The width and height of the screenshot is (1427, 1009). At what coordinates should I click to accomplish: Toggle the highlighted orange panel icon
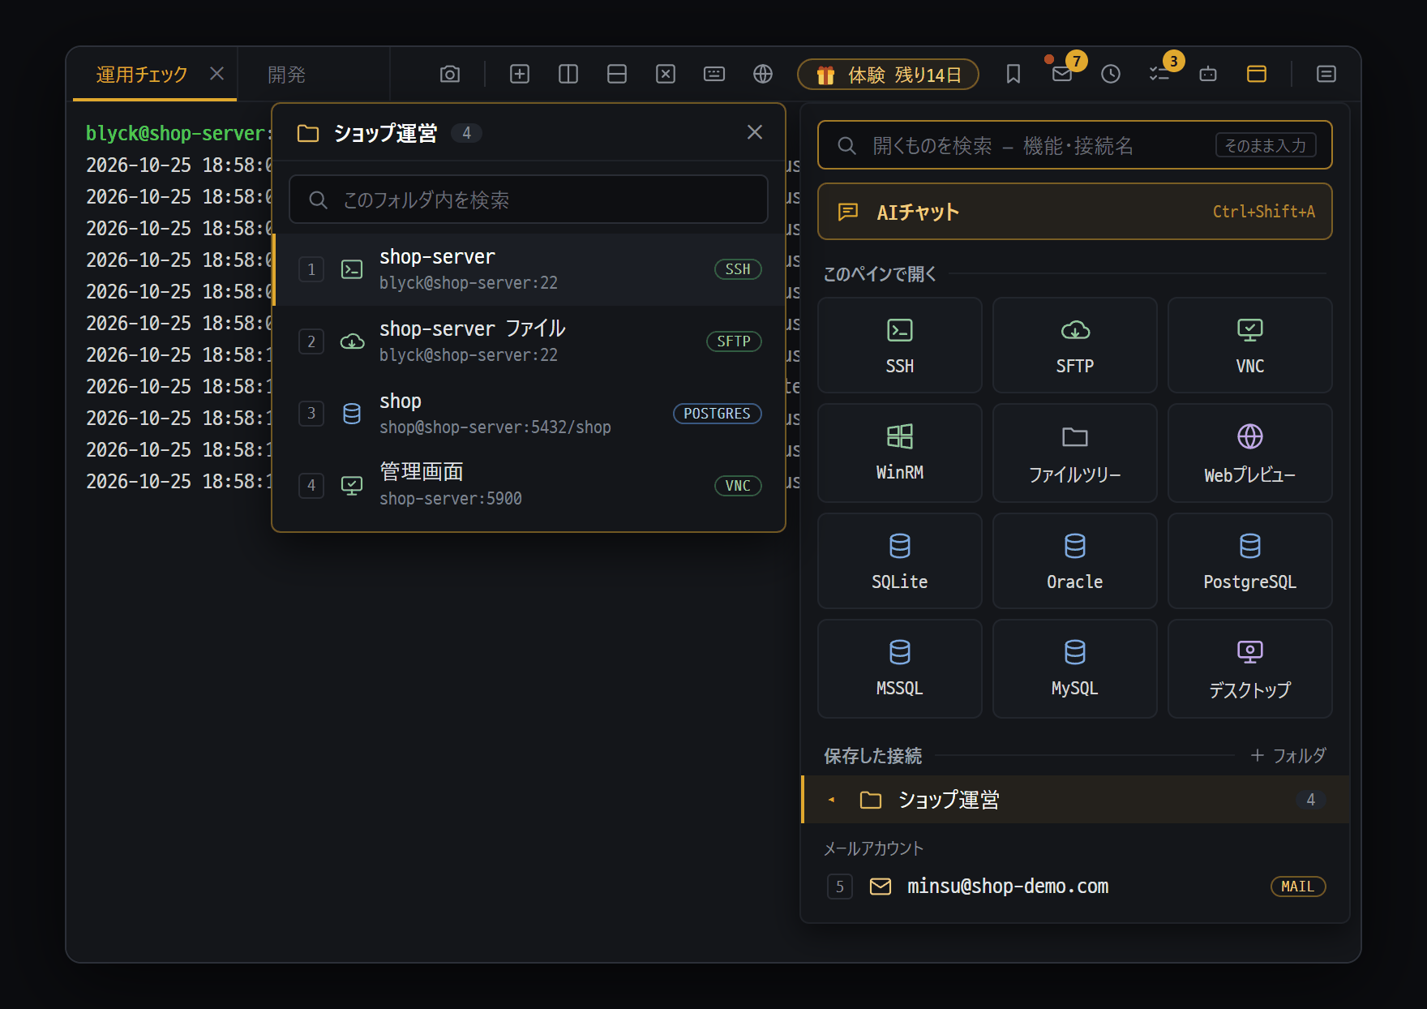1257,75
